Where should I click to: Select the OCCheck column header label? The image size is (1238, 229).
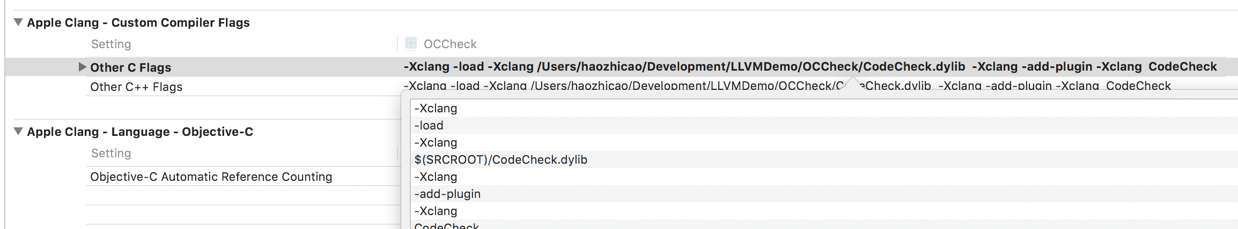449,44
